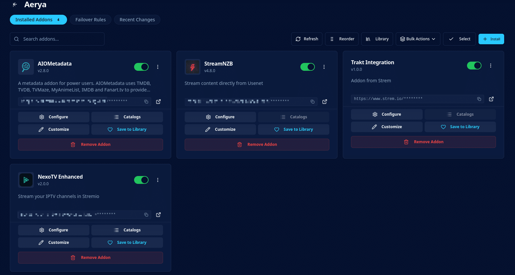Switch to the Failover Rules tab

pyautogui.click(x=91, y=20)
